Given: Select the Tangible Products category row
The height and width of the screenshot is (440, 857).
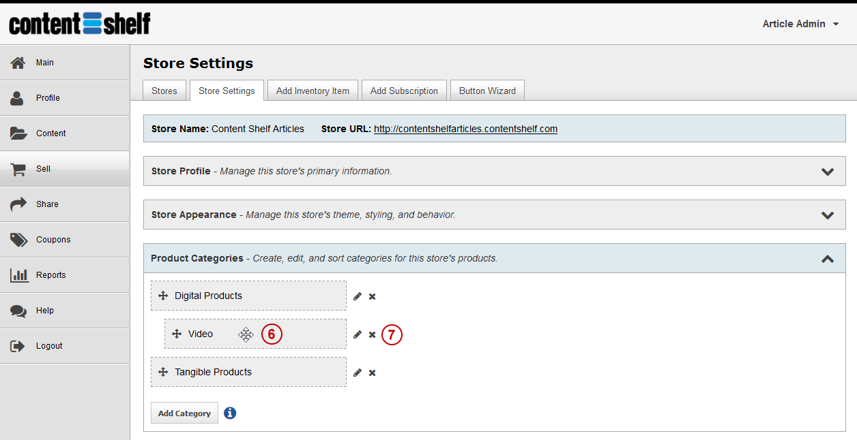Looking at the screenshot, I should coord(248,372).
